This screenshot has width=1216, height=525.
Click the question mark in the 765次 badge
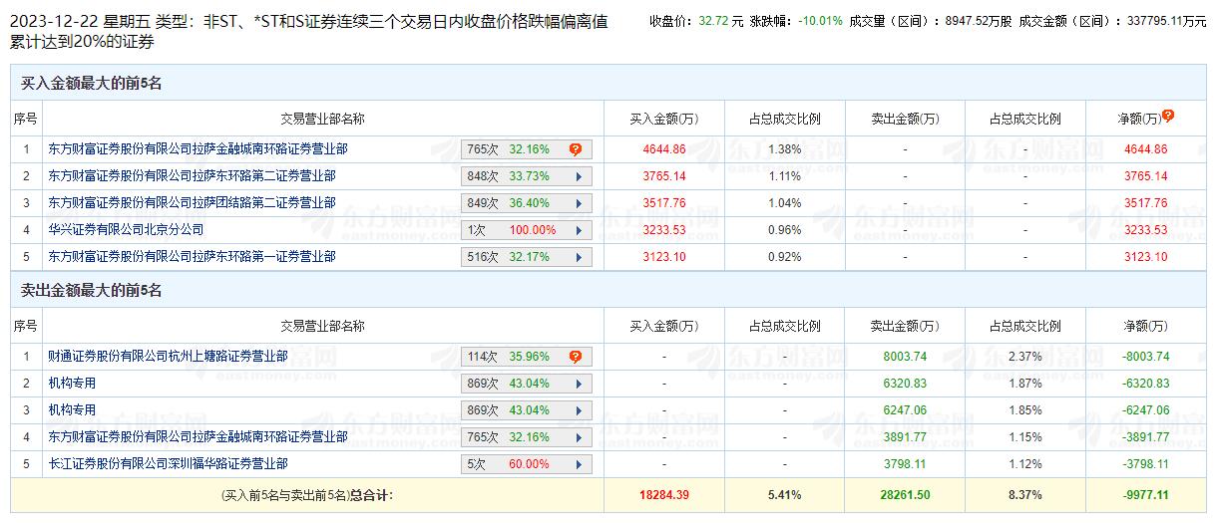point(576,149)
